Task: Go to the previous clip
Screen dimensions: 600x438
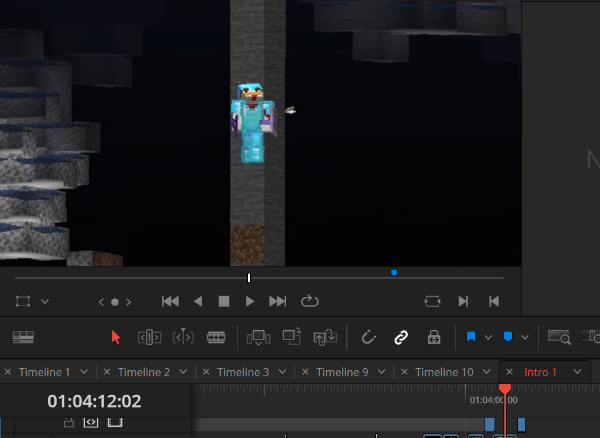Action: click(x=494, y=302)
